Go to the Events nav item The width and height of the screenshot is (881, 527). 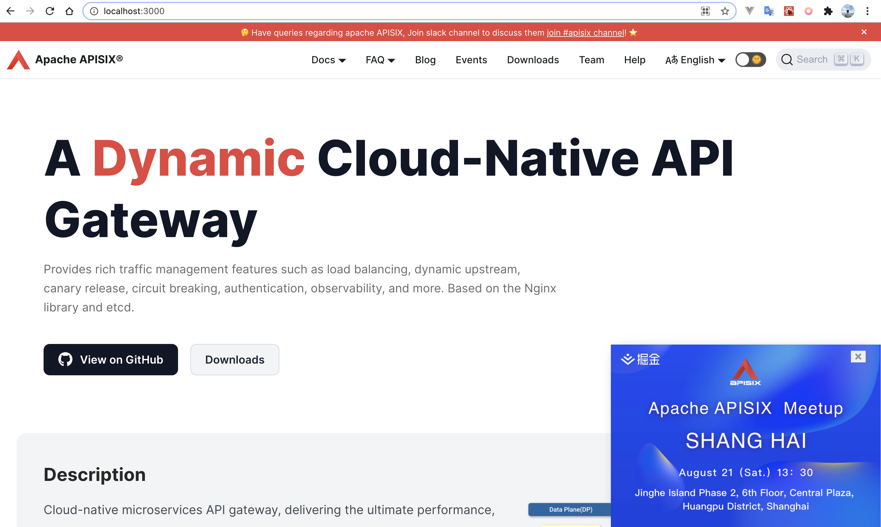pyautogui.click(x=471, y=60)
